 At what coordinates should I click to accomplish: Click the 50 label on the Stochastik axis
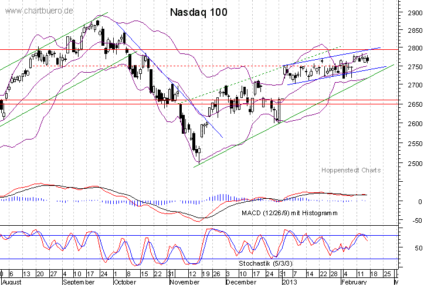click(x=419, y=248)
